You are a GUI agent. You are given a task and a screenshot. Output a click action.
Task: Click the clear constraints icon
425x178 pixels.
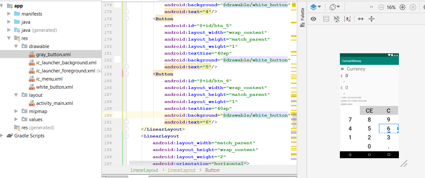(x=348, y=19)
